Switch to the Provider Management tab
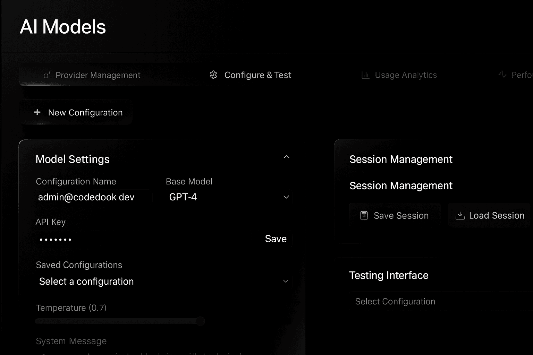Image resolution: width=533 pixels, height=355 pixels. (98, 75)
